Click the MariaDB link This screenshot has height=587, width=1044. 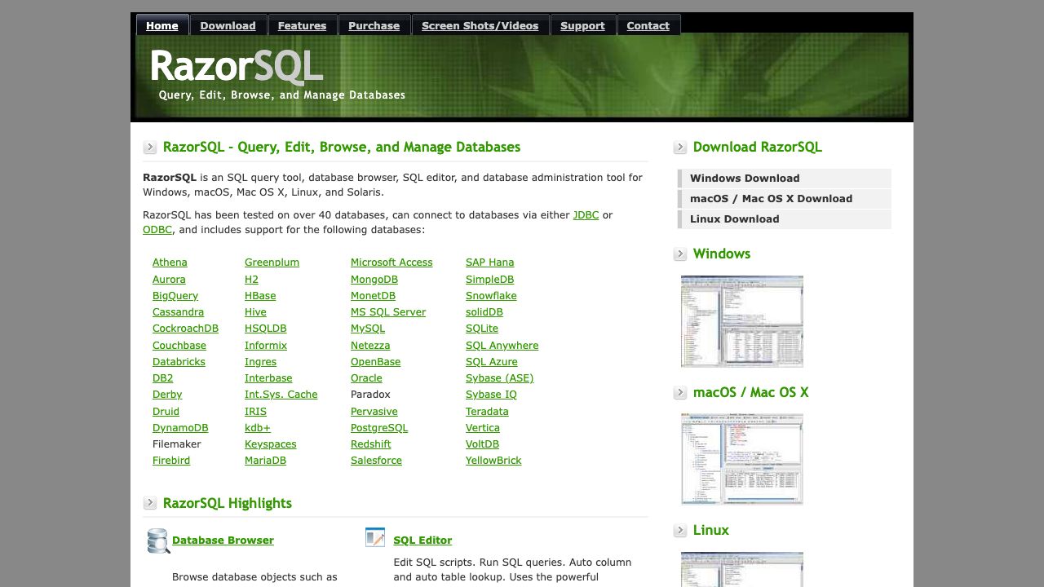tap(265, 461)
